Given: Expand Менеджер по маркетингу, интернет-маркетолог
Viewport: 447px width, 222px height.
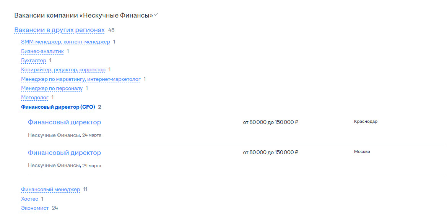Looking at the screenshot, I should coord(81,79).
